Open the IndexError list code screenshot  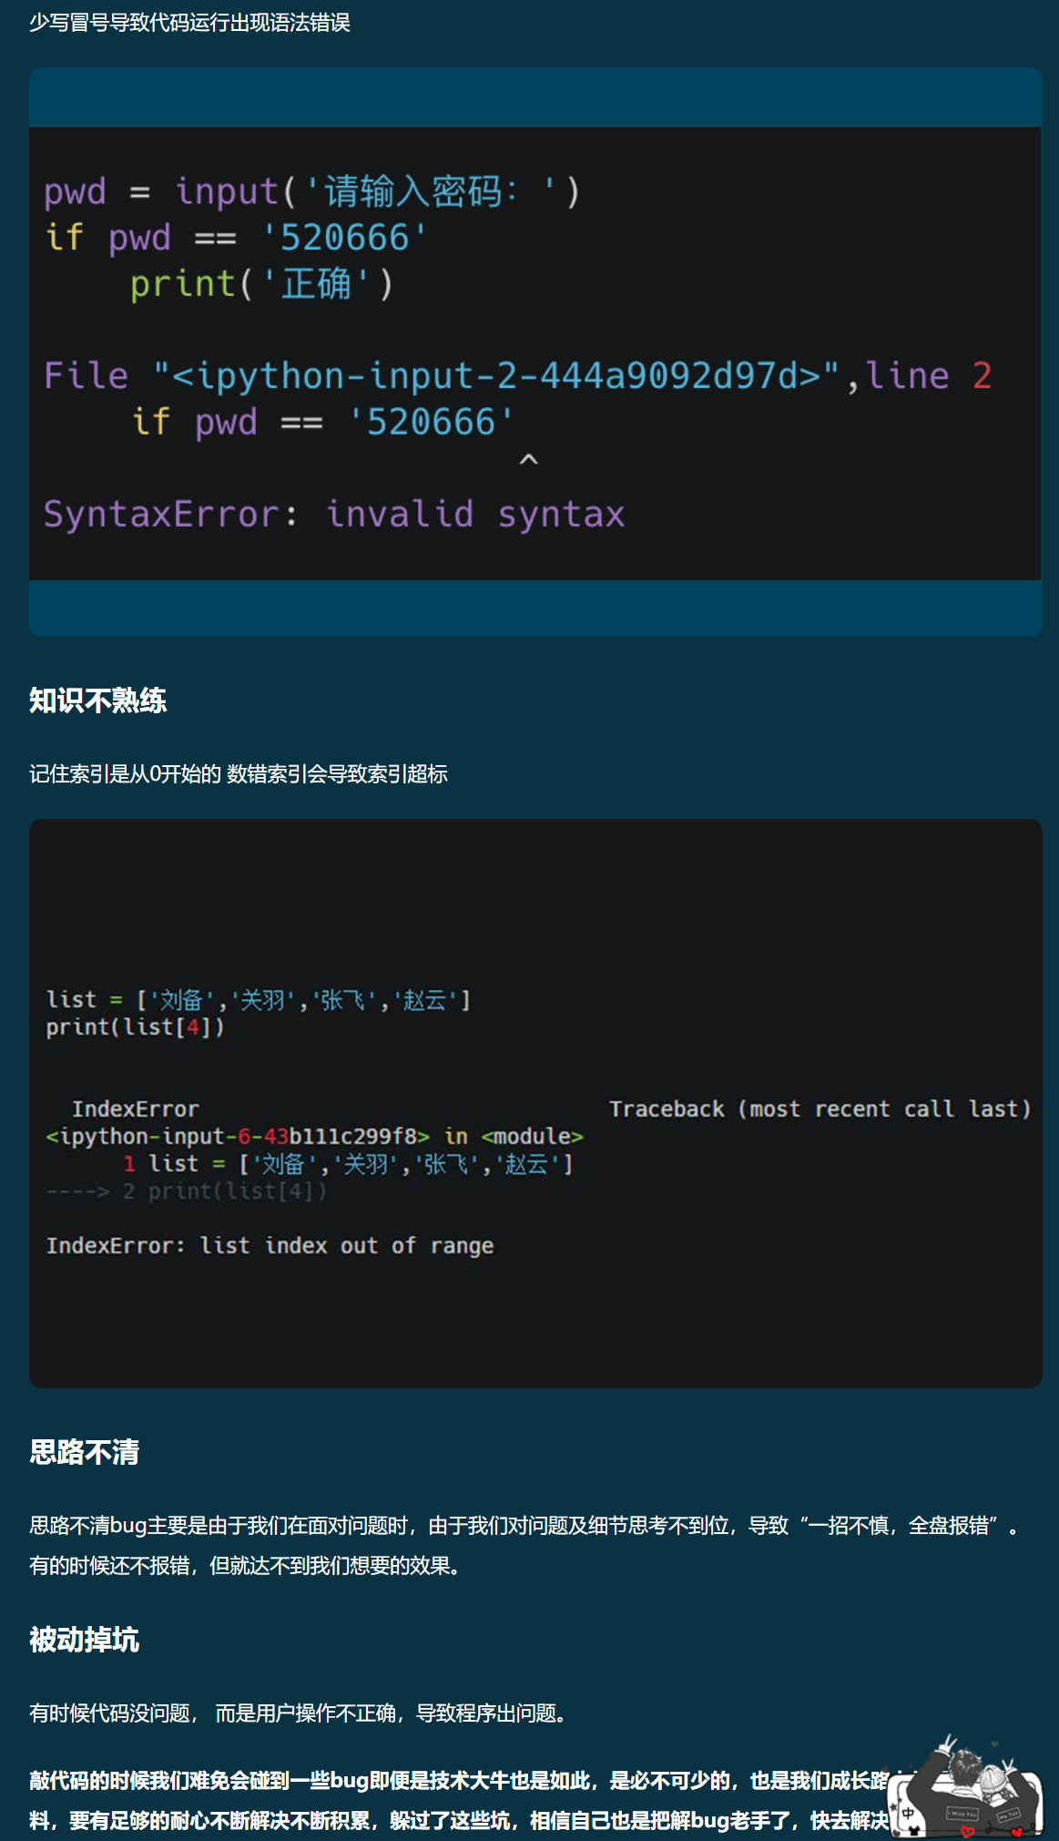click(535, 1103)
